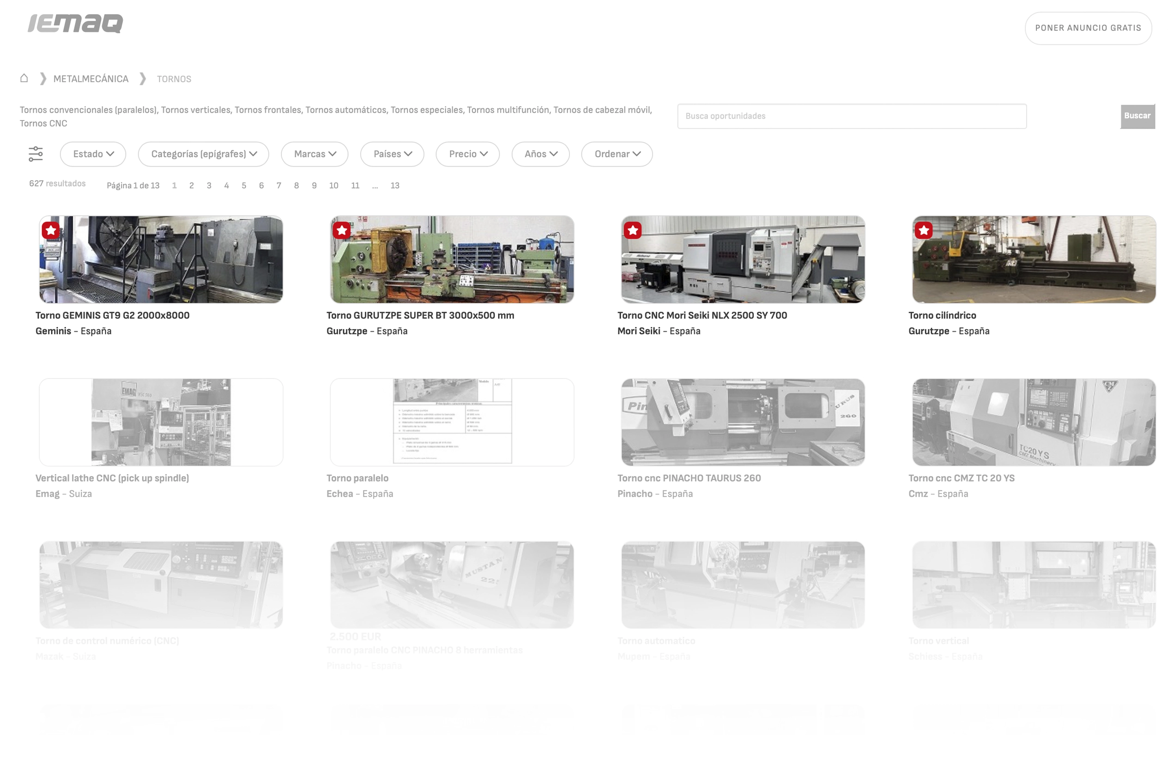Click the star icon on Torno GURUTZPE SUPER BT

point(342,229)
